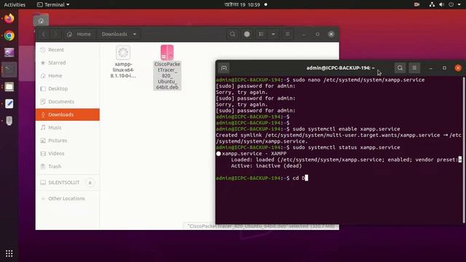Screen dimensions: 466x262
Task: Select Pictures in Files sidebar
Action: (68, 140)
